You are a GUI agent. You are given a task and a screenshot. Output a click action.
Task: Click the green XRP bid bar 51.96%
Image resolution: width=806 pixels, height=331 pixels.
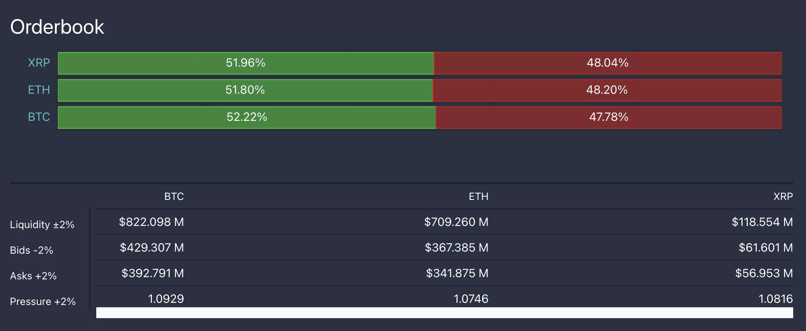click(245, 63)
